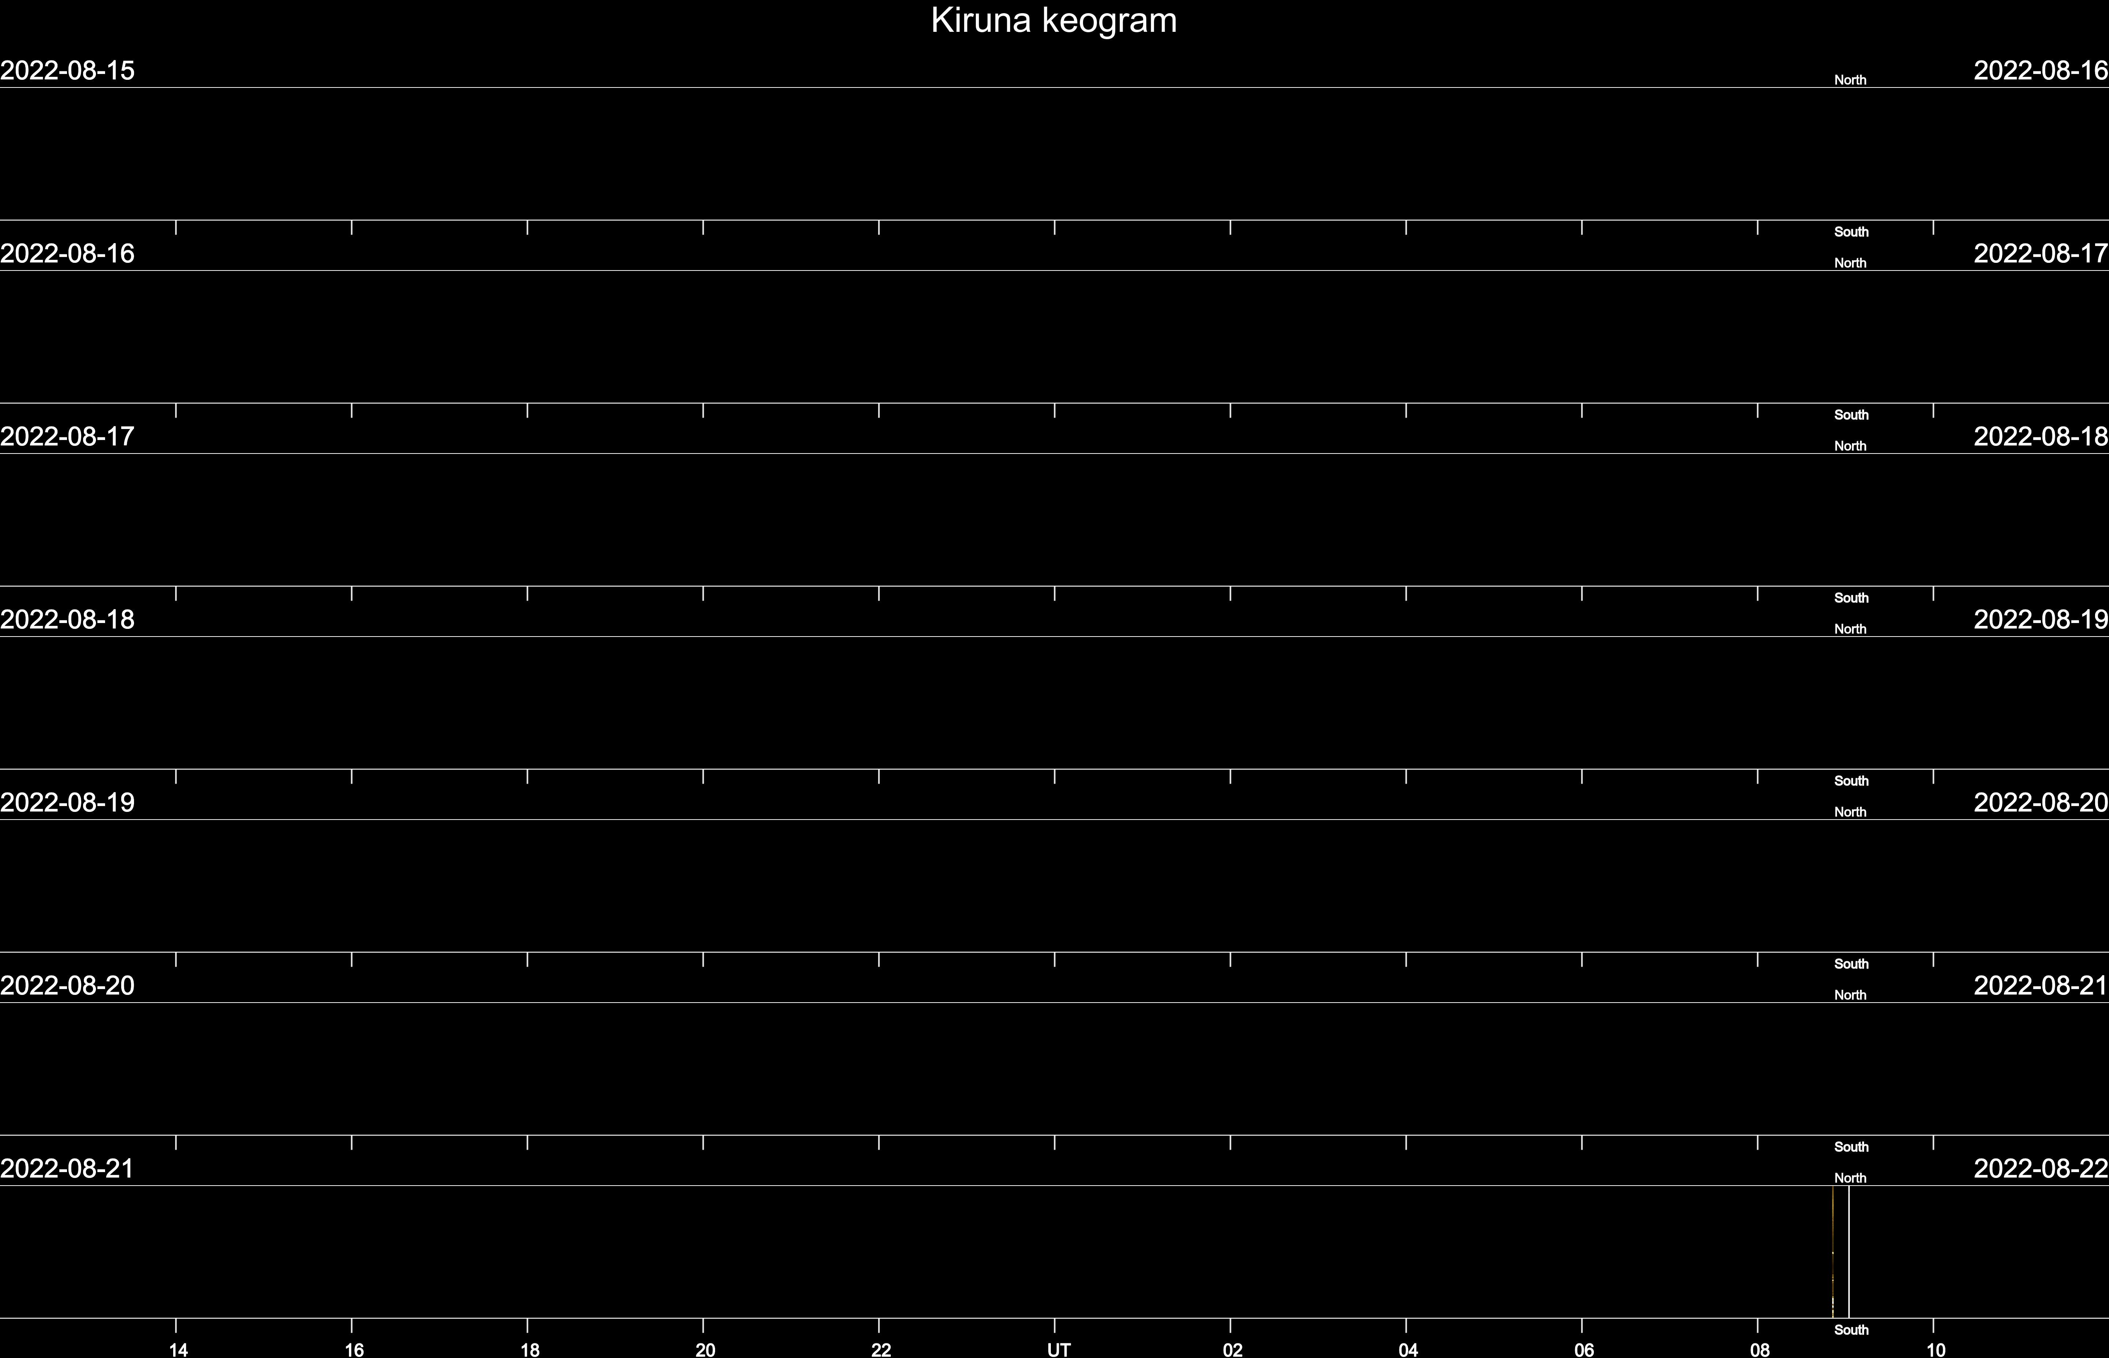
Task: Click the 2022-08-21 start date on the last row
Action: pyautogui.click(x=67, y=1168)
